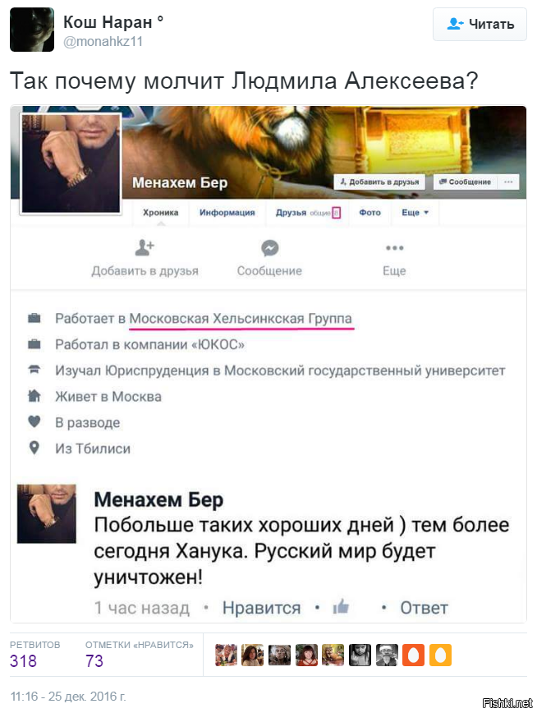Open the Фото tab
Image resolution: width=537 pixels, height=713 pixels.
pos(369,213)
